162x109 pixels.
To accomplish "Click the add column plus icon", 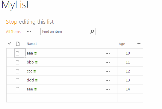I will [139, 43].
